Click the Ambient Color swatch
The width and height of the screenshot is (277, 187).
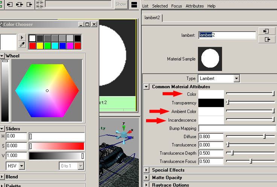point(211,112)
